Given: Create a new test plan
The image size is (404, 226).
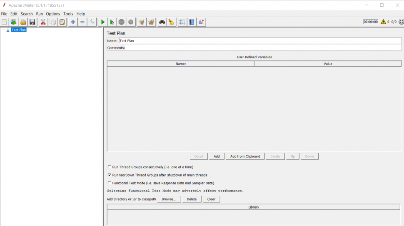Looking at the screenshot, I should click(5, 22).
